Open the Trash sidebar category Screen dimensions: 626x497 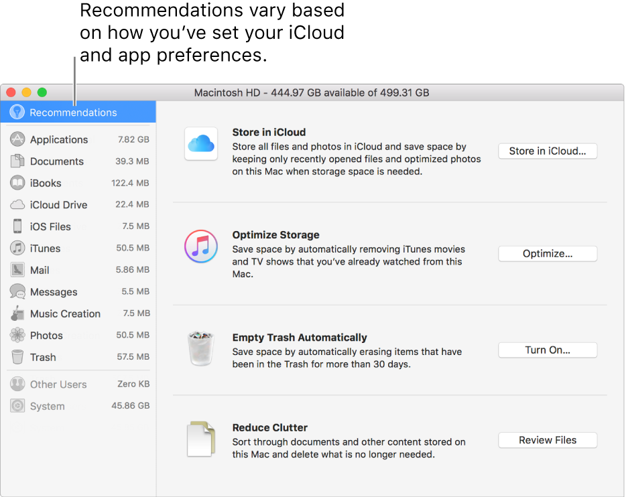[x=43, y=357]
